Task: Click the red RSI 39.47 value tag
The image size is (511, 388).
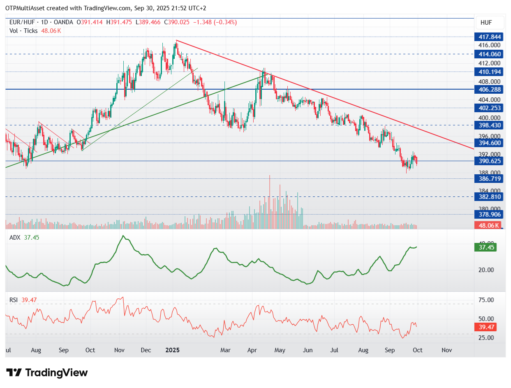Action: pyautogui.click(x=485, y=327)
